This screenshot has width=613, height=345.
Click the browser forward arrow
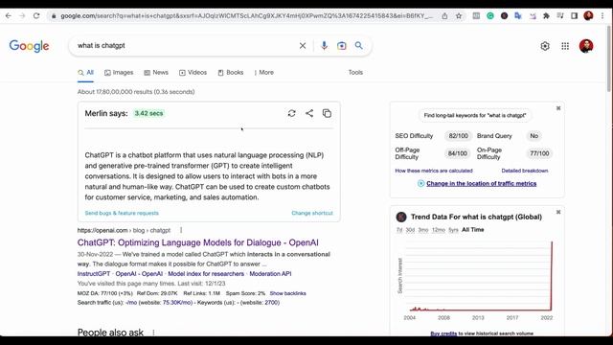pyautogui.click(x=22, y=16)
